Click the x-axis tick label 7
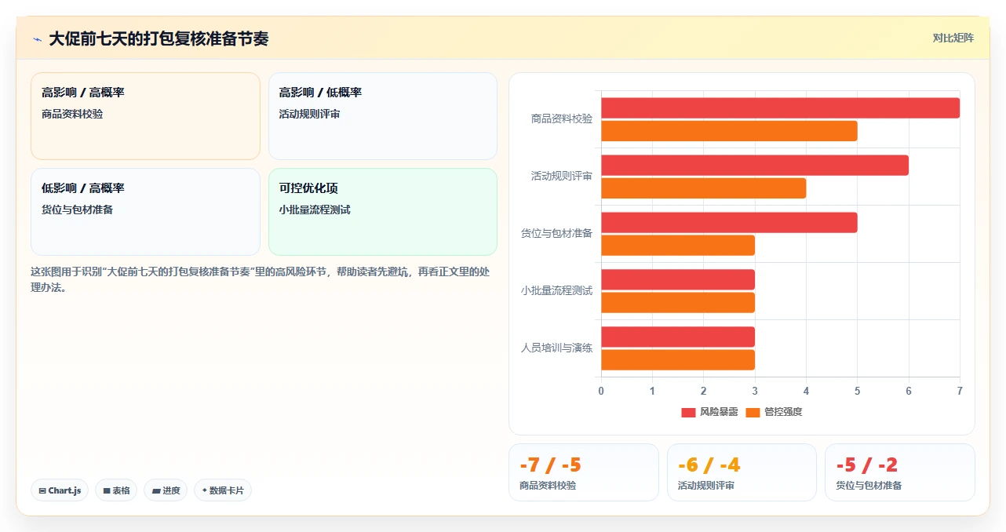 (x=960, y=391)
